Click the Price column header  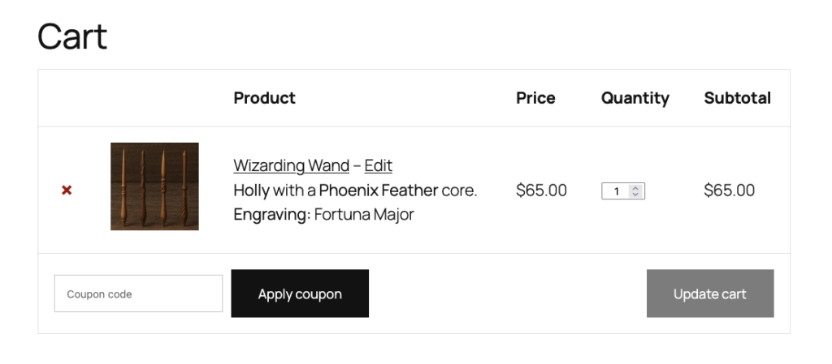(x=535, y=98)
